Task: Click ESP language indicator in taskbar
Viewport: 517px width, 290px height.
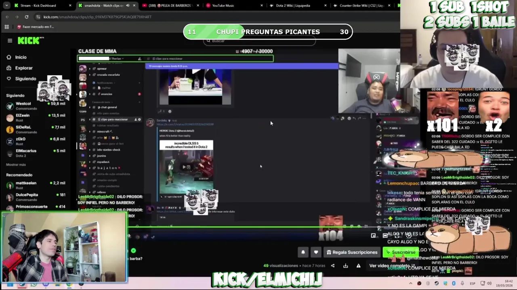Action: pos(472,284)
